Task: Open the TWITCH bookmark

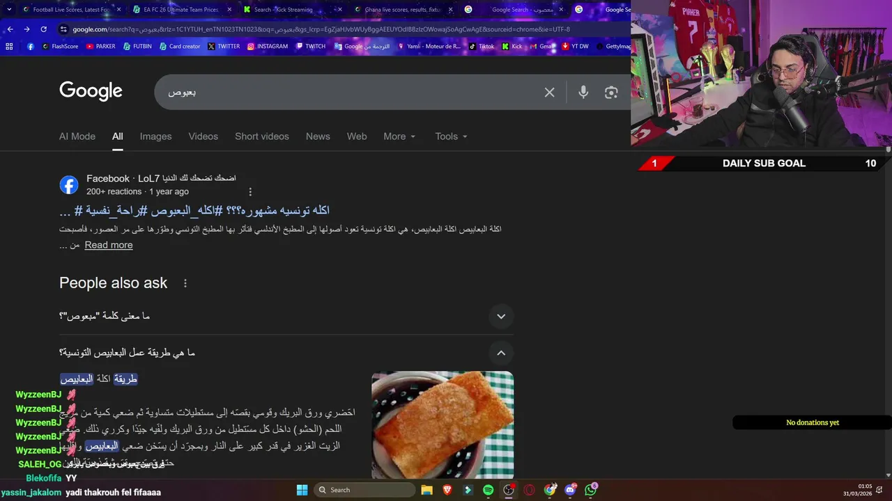Action: [x=311, y=47]
